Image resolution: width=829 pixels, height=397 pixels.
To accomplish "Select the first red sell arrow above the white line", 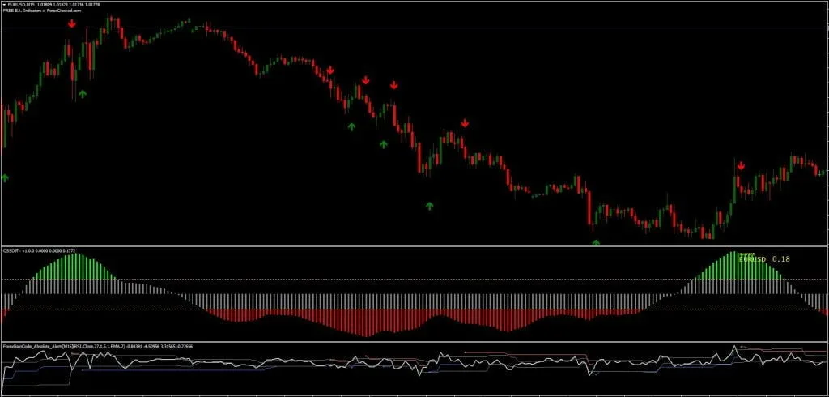I will 72,23.
